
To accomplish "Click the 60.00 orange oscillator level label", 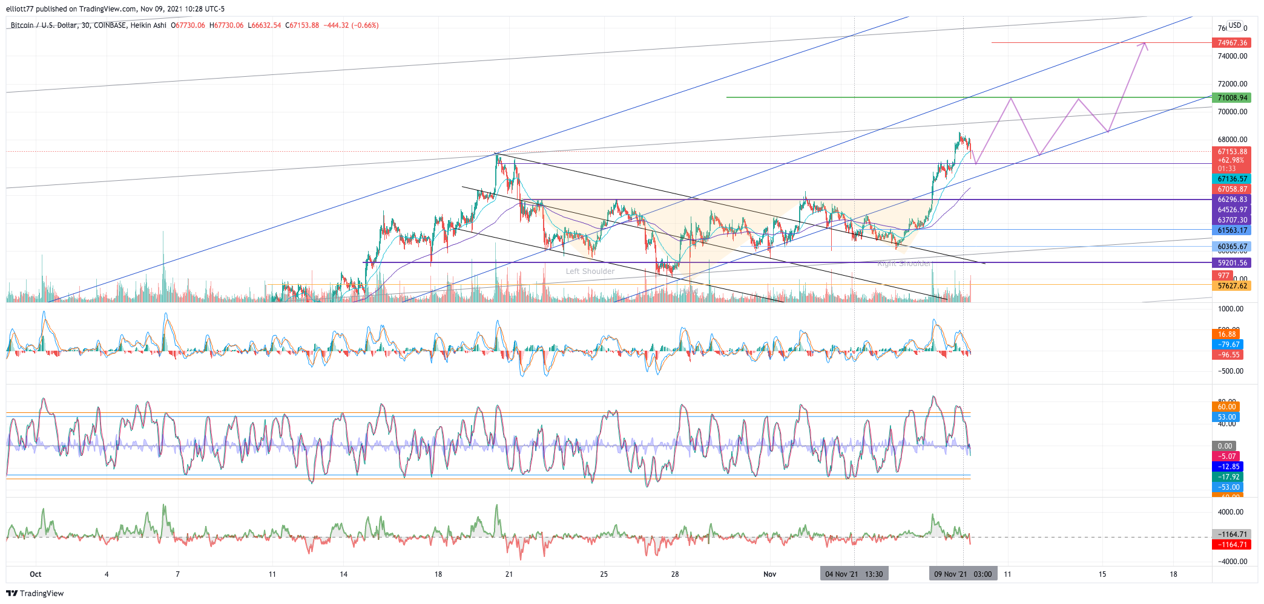I will 1226,407.
